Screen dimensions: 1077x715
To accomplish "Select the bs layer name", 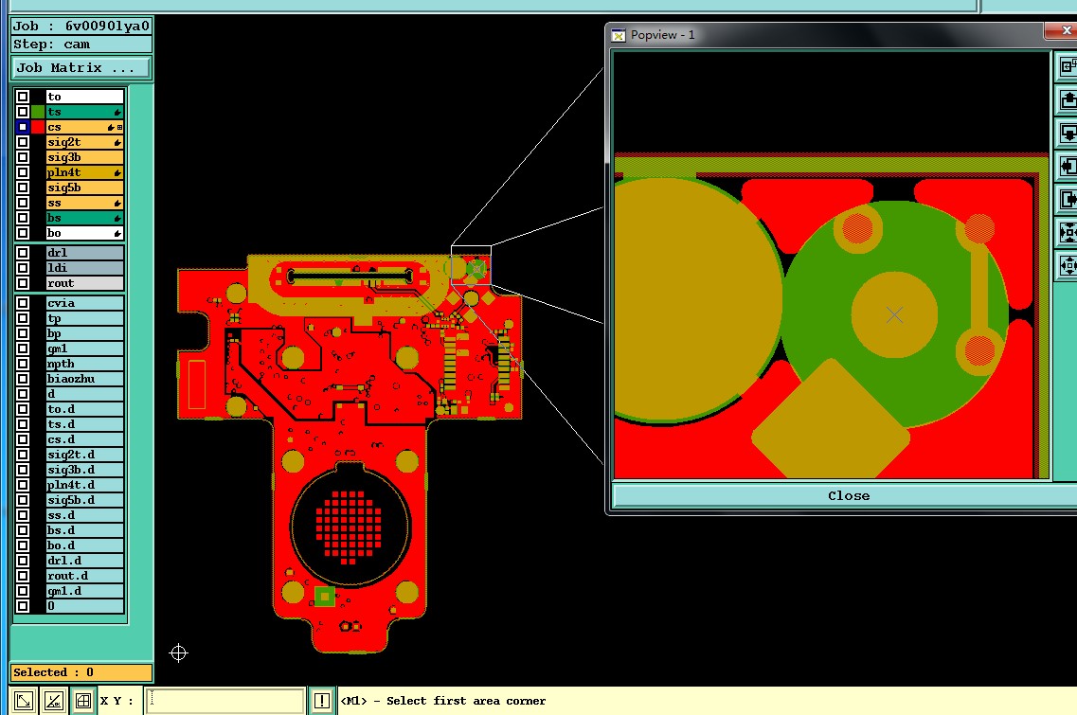I will pos(85,218).
